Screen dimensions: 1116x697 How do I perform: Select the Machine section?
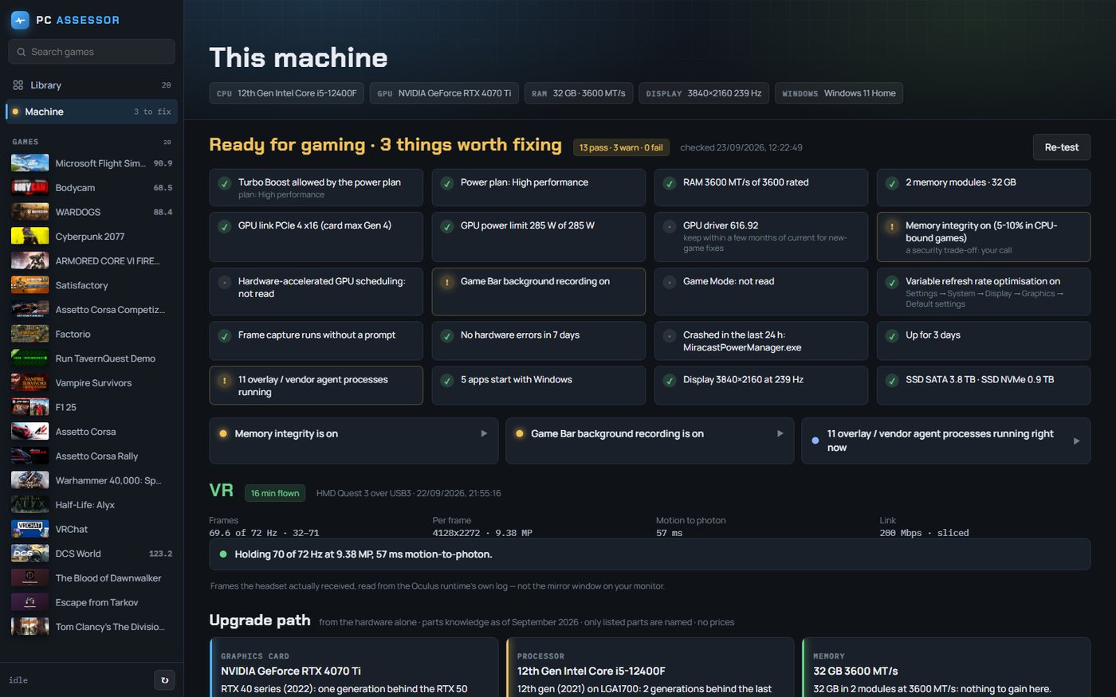(x=92, y=112)
